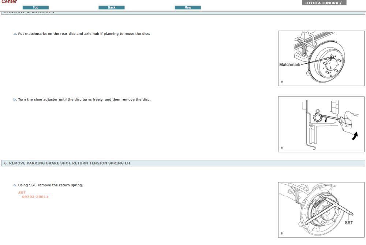Go back using the Back button
The width and height of the screenshot is (366, 245).
pyautogui.click(x=112, y=7)
